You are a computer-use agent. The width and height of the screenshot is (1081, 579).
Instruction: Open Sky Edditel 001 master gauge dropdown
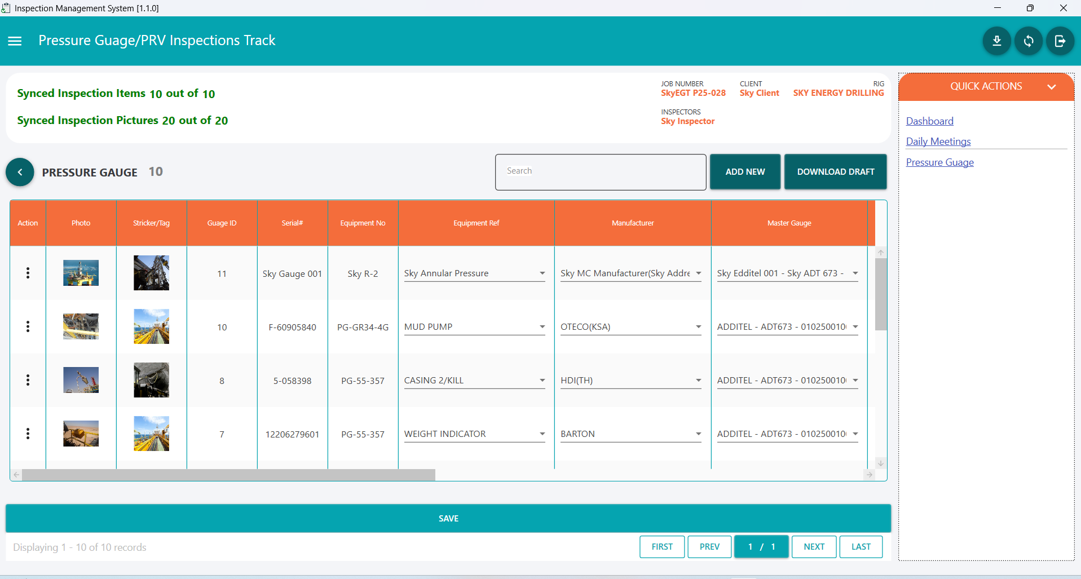tap(787, 273)
